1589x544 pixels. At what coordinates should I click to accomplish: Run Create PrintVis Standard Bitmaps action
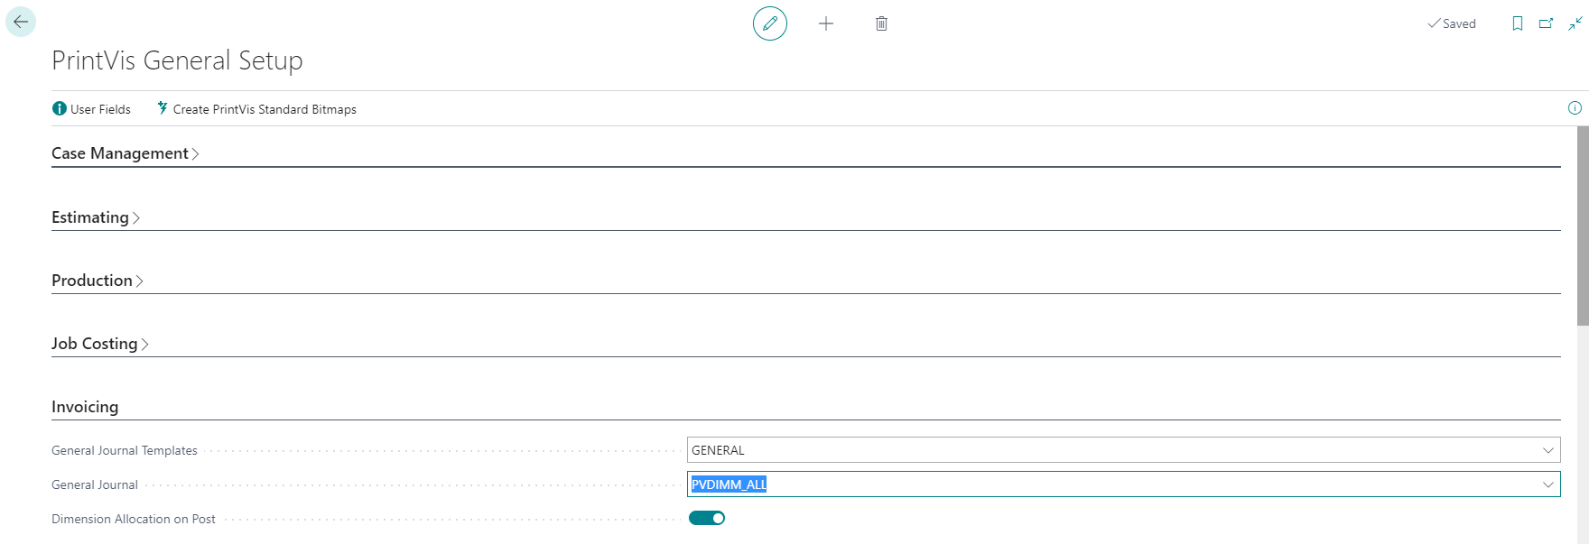click(256, 109)
